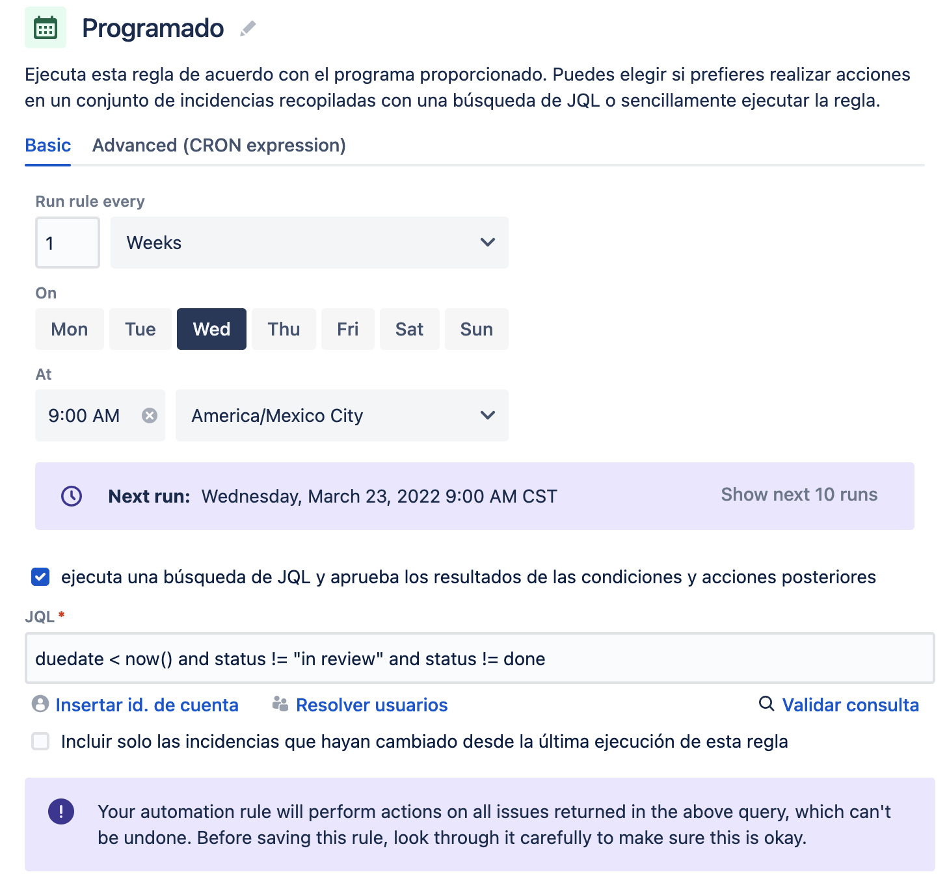Click the Next run date text

[x=379, y=496]
